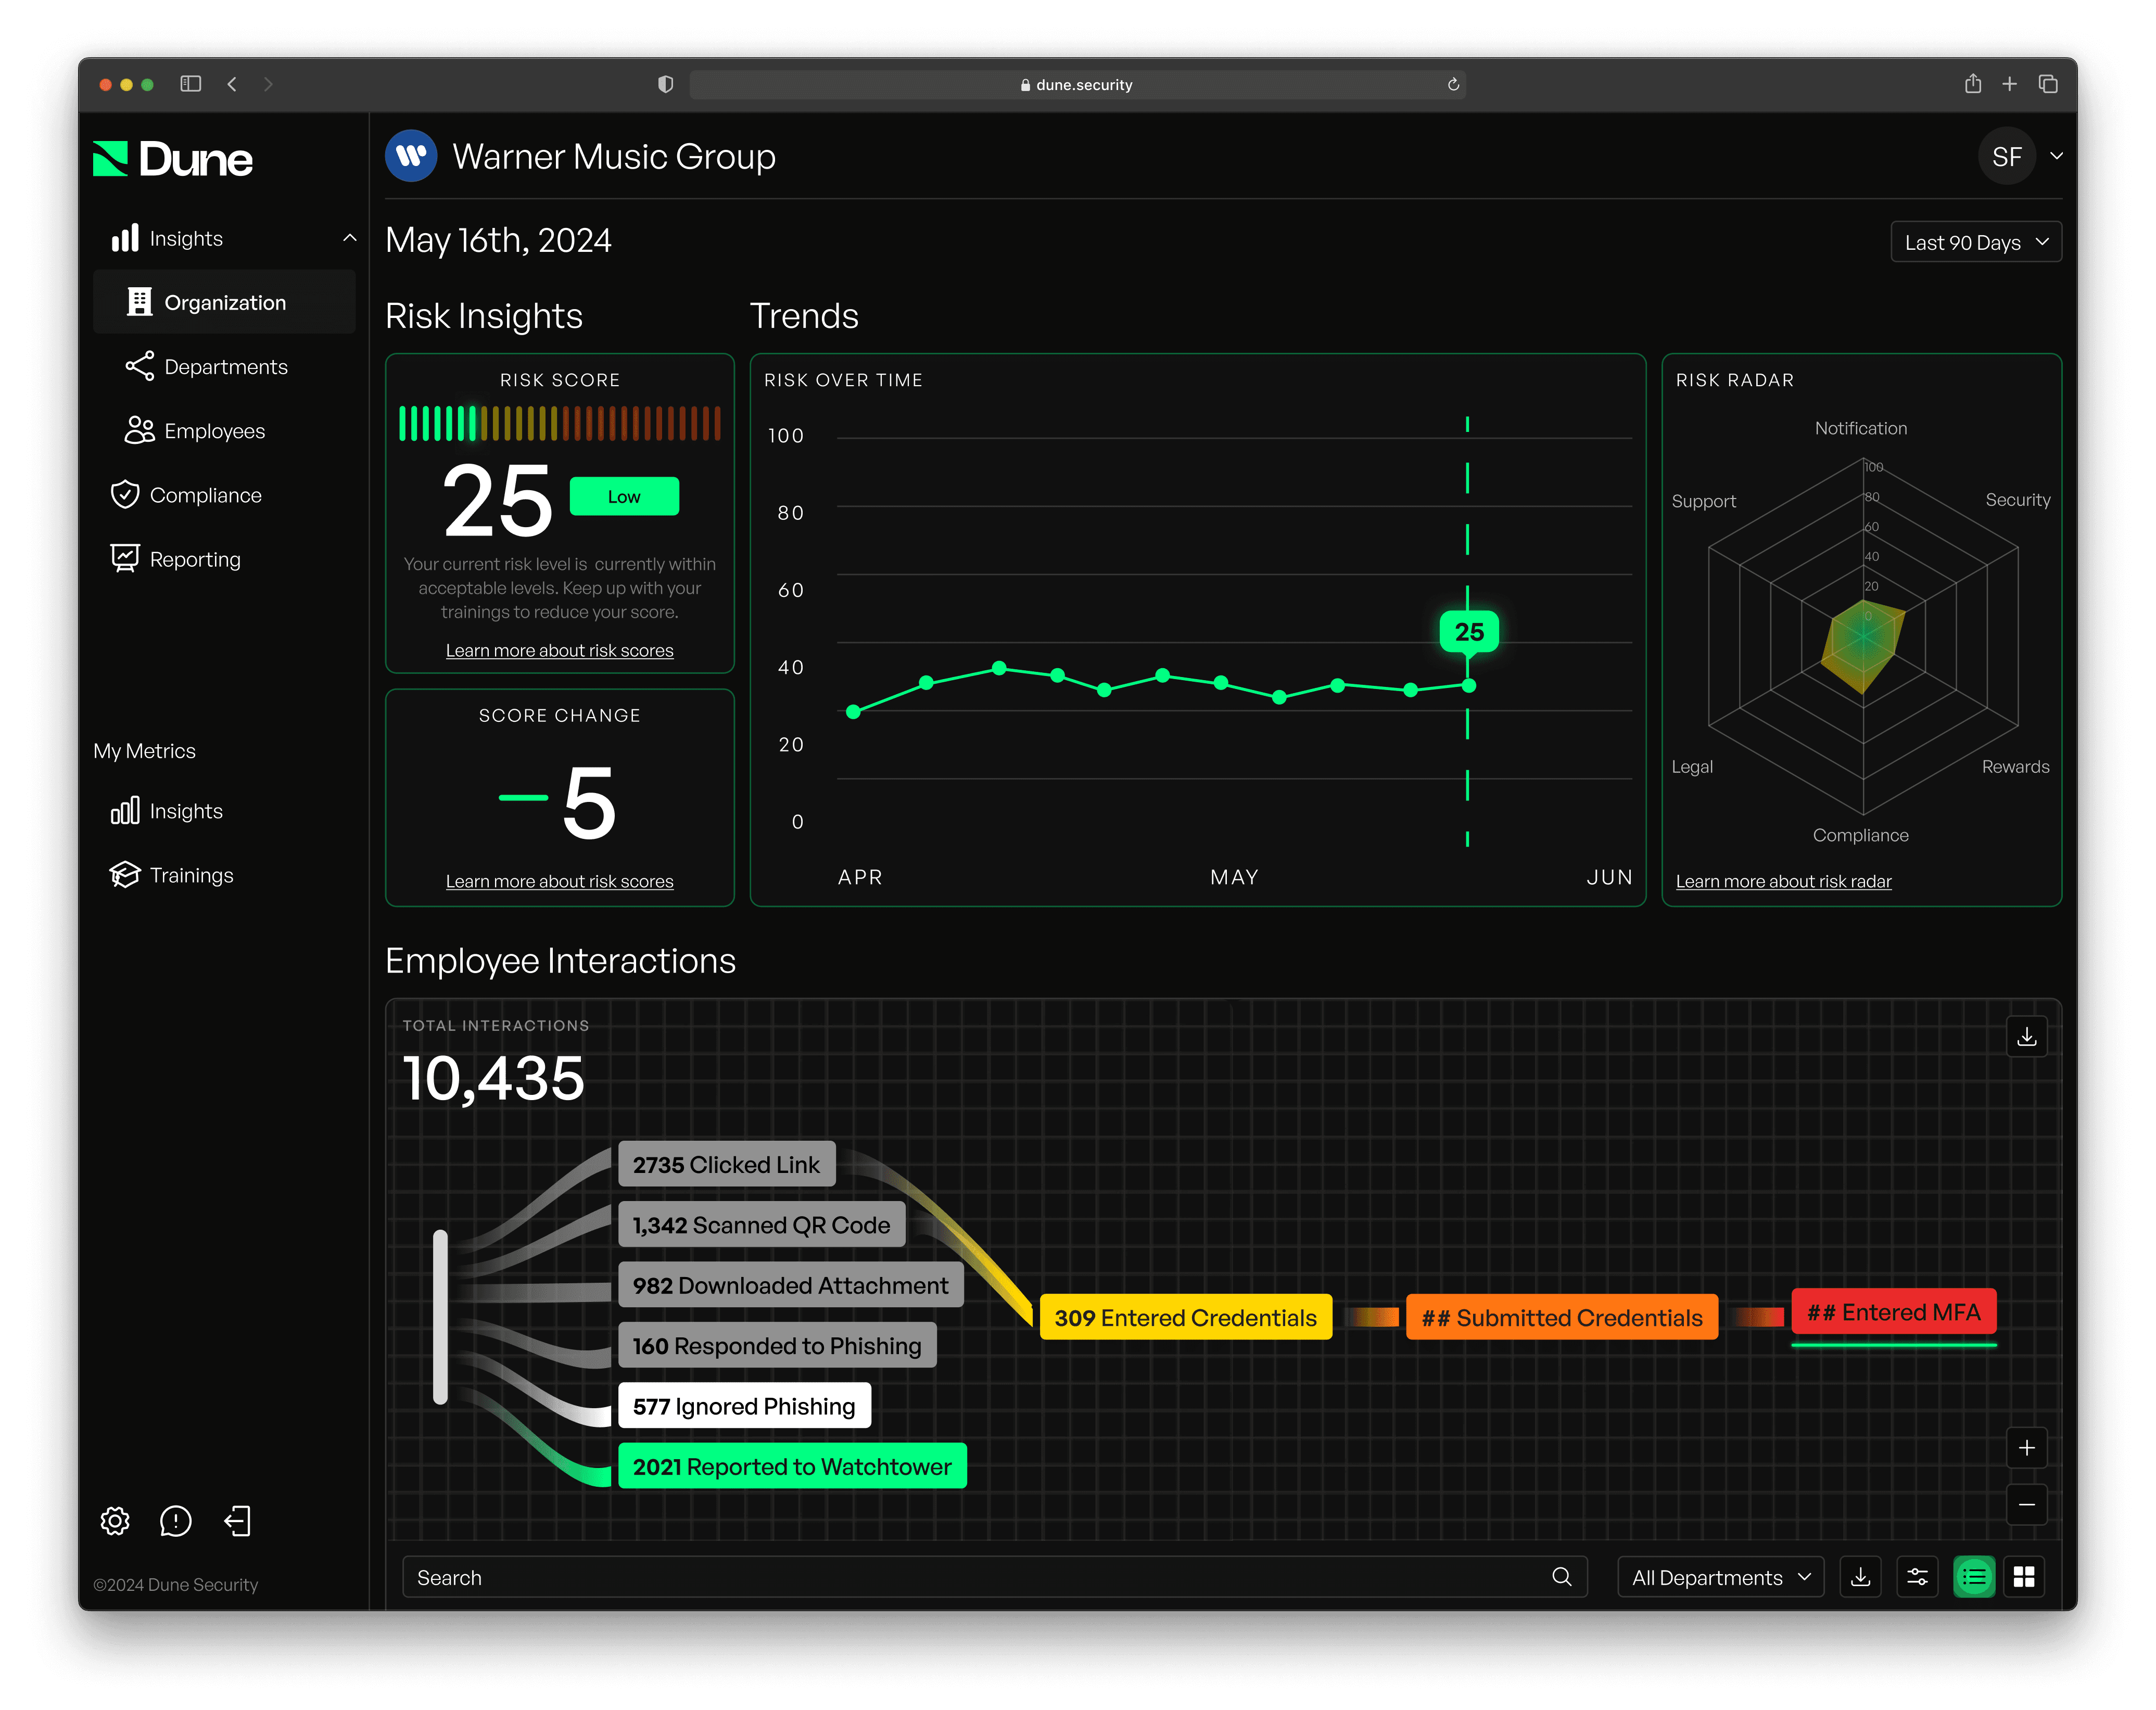
Task: Expand the All Departments dropdown
Action: 1720,1577
